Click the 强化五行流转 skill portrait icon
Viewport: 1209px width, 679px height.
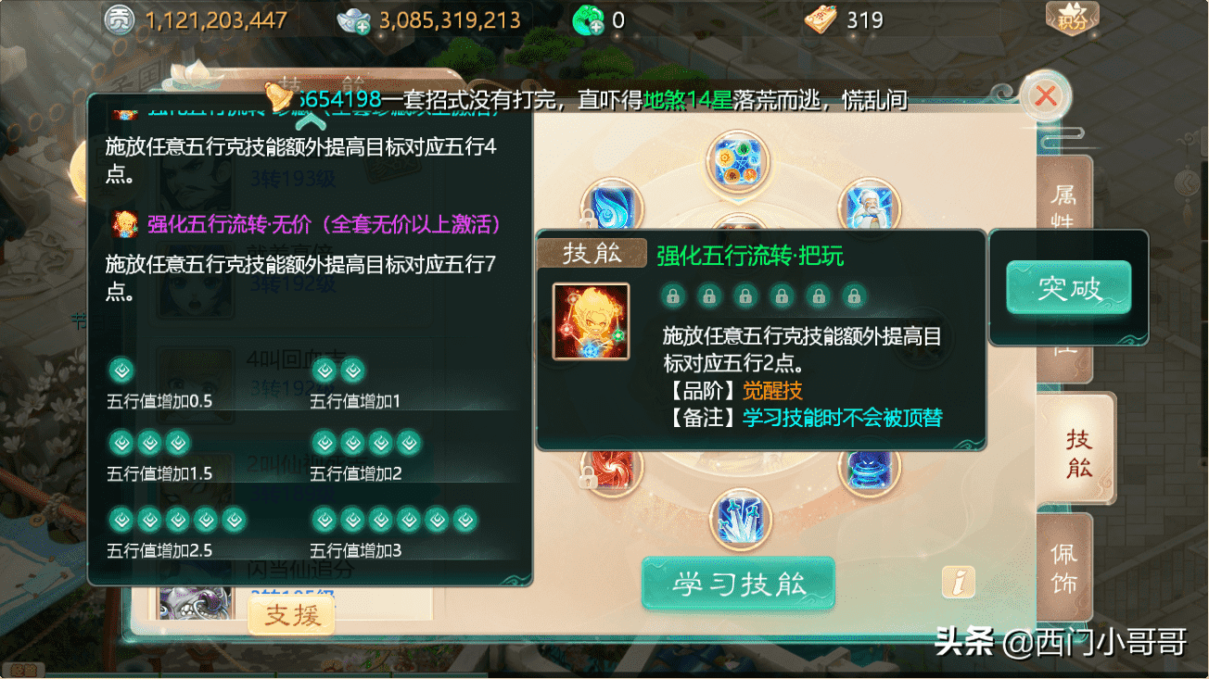pyautogui.click(x=591, y=321)
